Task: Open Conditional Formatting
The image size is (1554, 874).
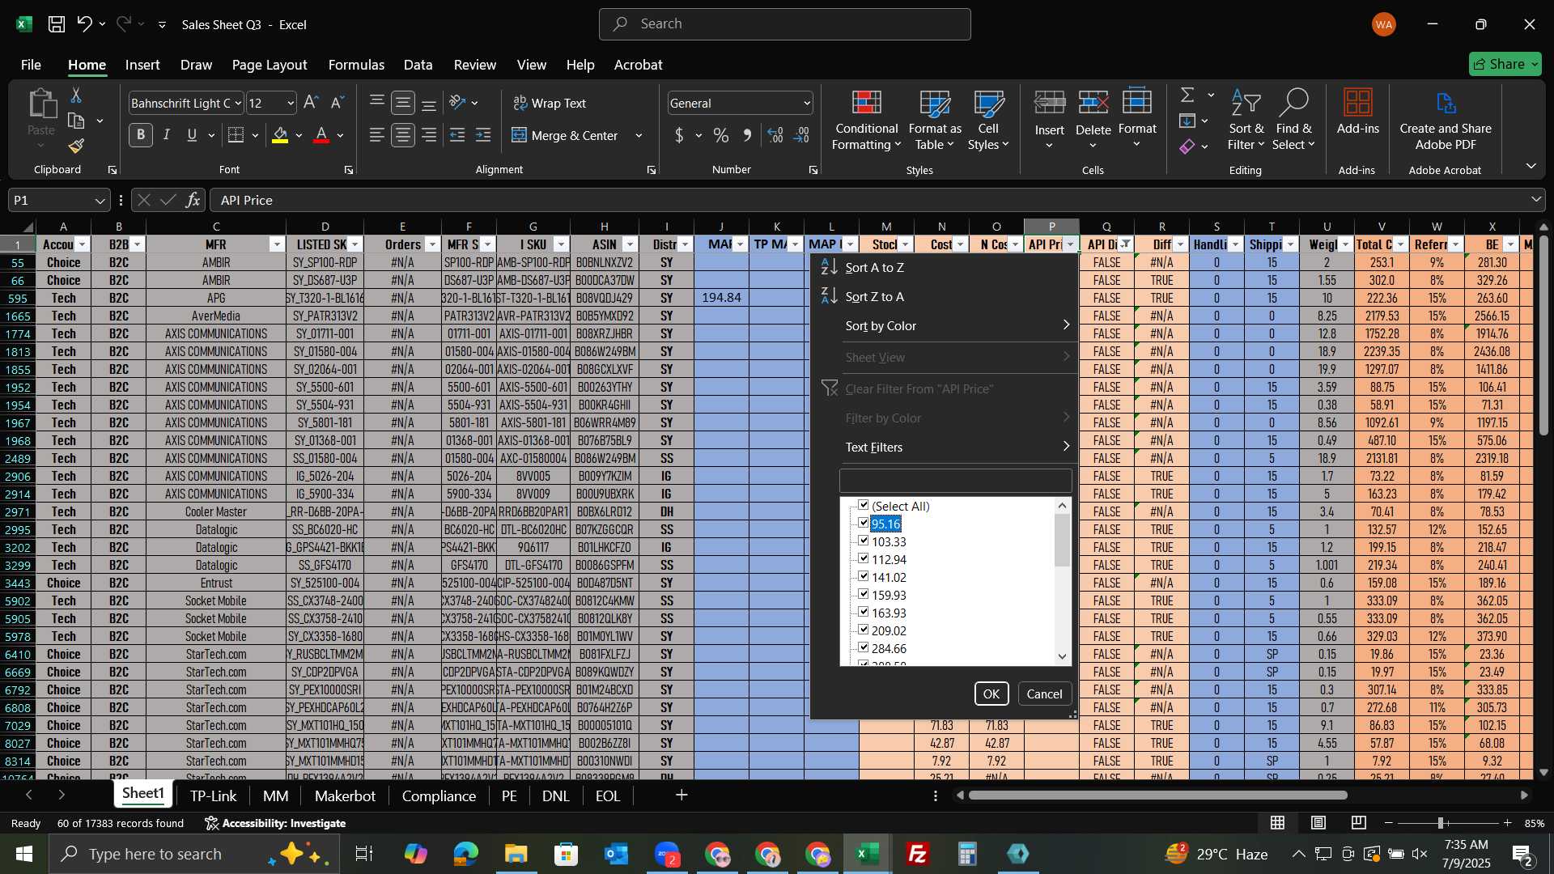Action: [866, 120]
